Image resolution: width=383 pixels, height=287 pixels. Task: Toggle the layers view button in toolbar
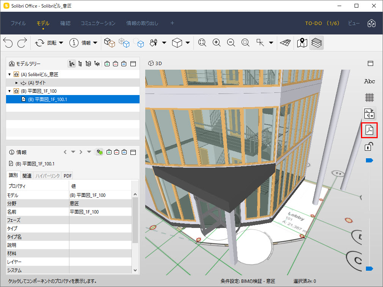(317, 43)
